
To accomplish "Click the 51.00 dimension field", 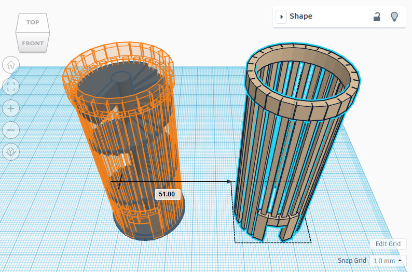I will click(x=168, y=194).
